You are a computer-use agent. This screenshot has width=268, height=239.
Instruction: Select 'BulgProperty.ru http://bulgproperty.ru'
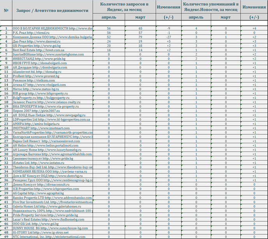[x=53, y=98]
